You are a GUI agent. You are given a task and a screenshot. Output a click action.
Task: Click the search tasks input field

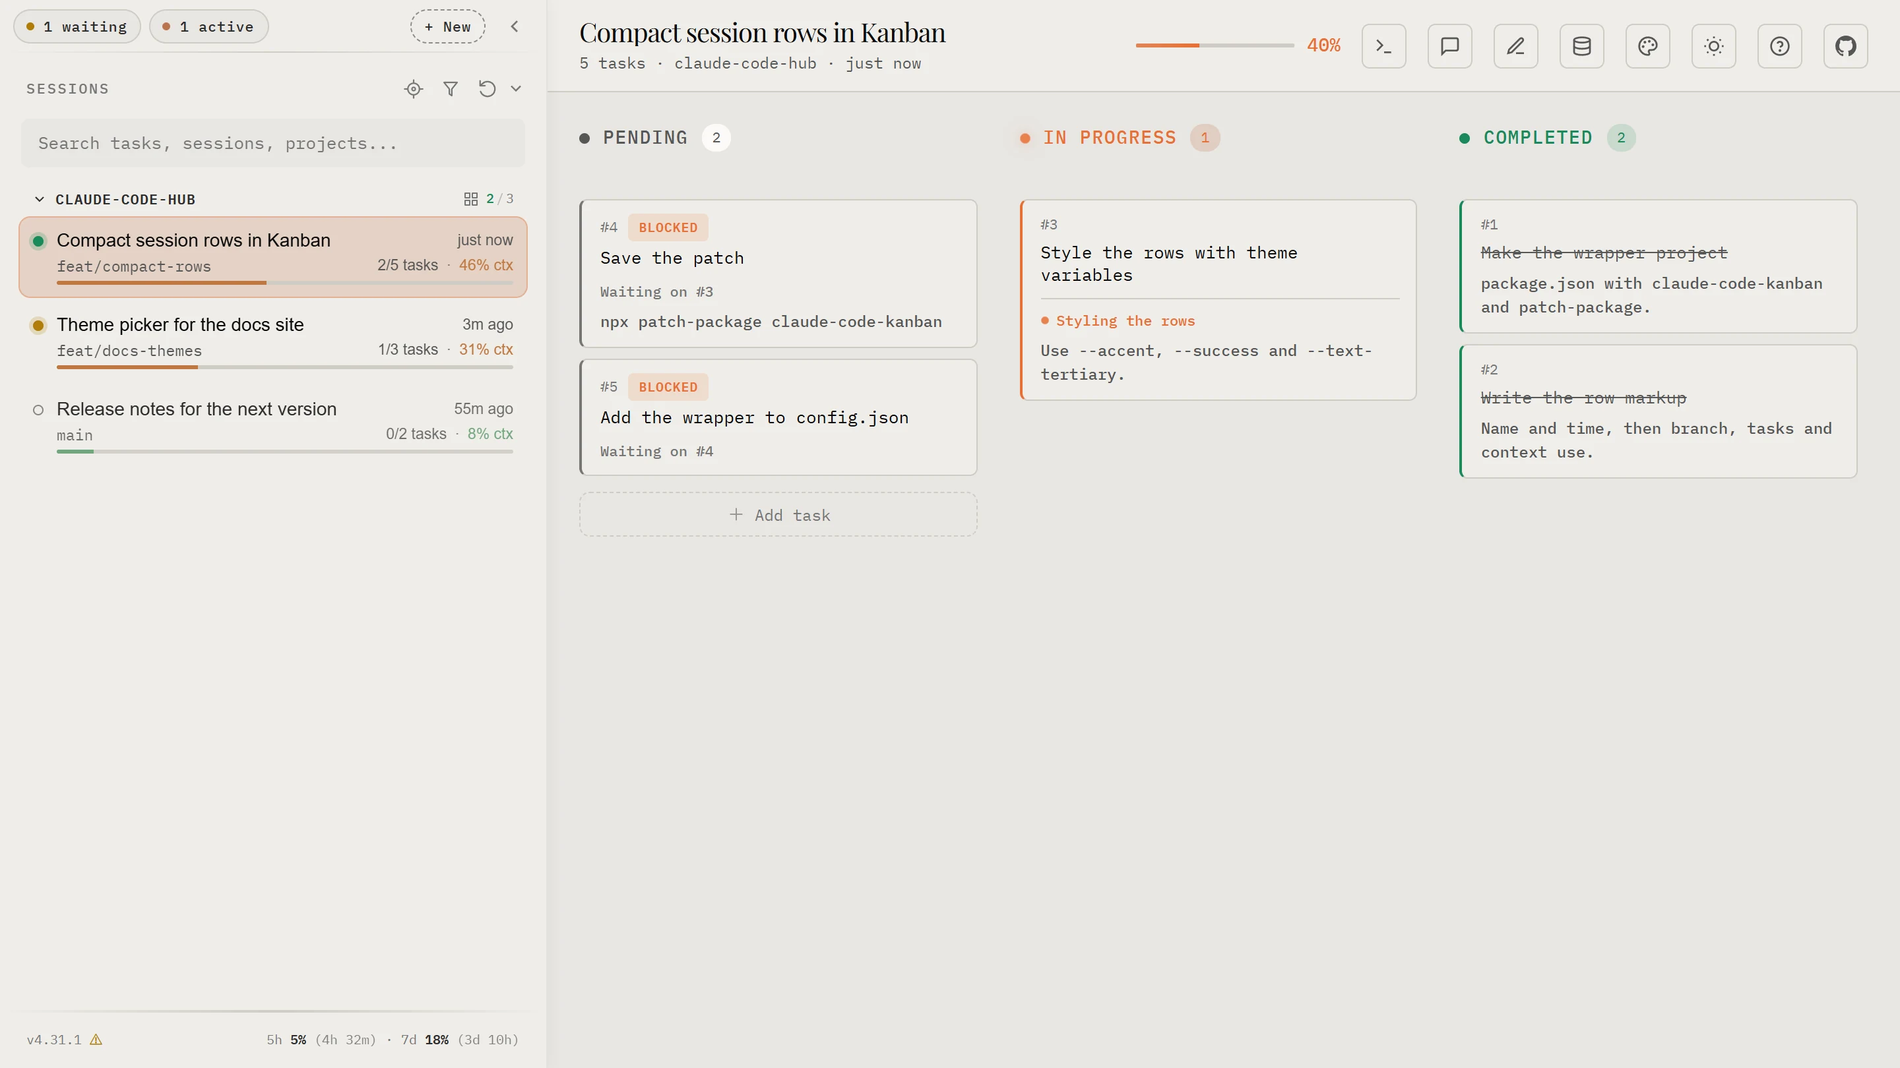tap(273, 143)
